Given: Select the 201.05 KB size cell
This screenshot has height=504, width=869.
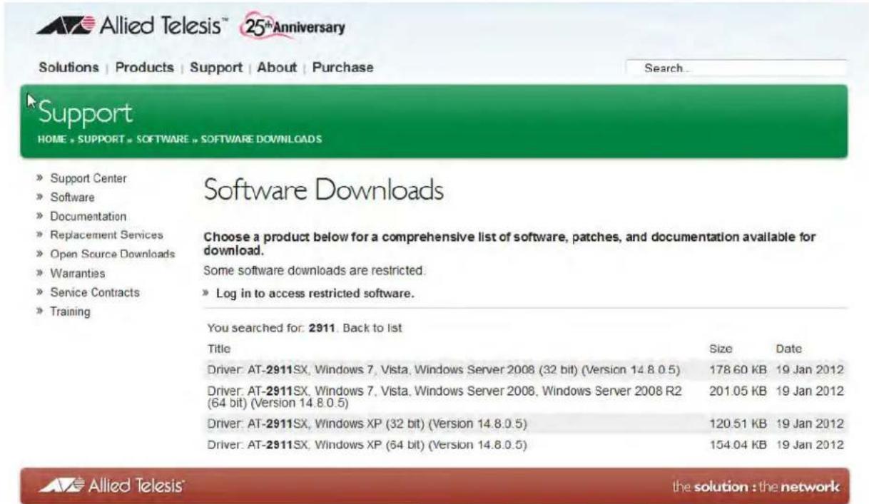Looking at the screenshot, I should click(x=738, y=391).
